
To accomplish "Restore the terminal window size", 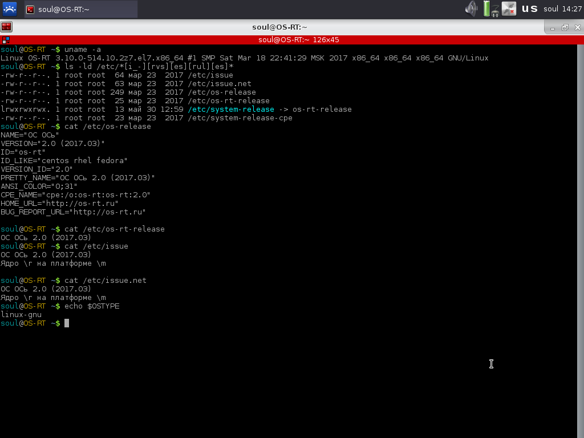I will [565, 27].
